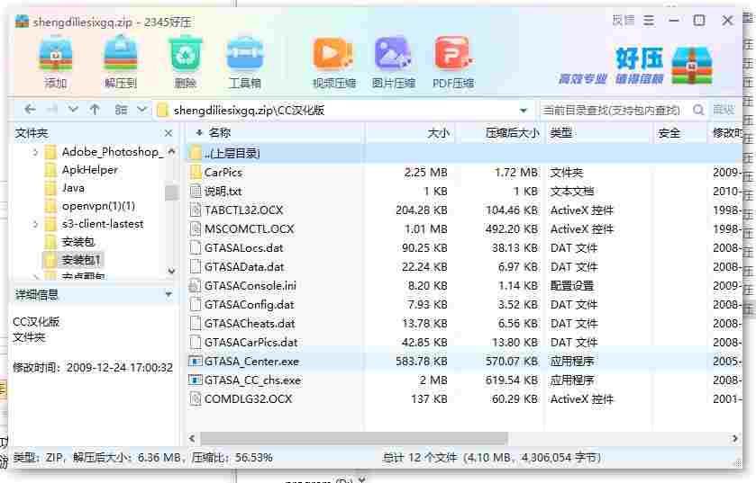Sort by the 安全 column header
This screenshot has width=756, height=483.
pyautogui.click(x=679, y=133)
